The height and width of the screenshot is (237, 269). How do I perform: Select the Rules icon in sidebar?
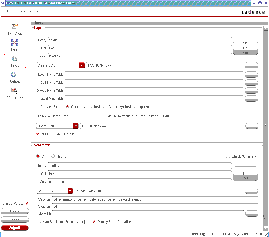tap(15, 43)
